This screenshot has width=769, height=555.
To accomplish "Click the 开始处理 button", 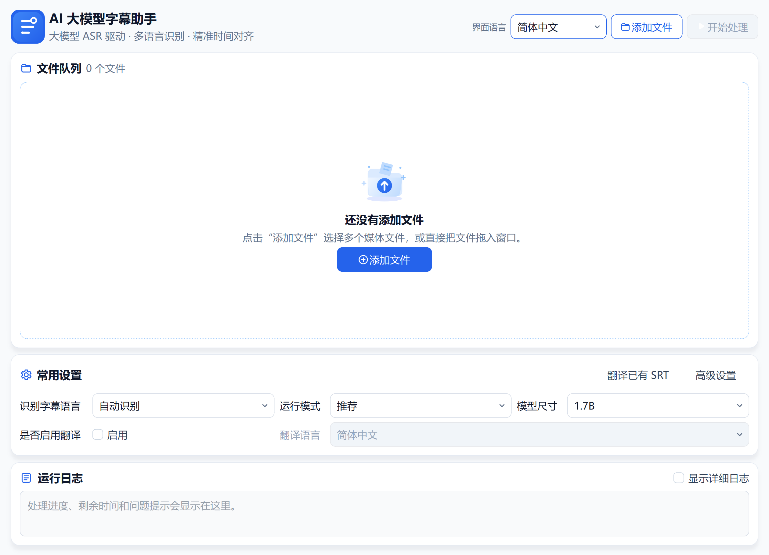I will (x=723, y=27).
